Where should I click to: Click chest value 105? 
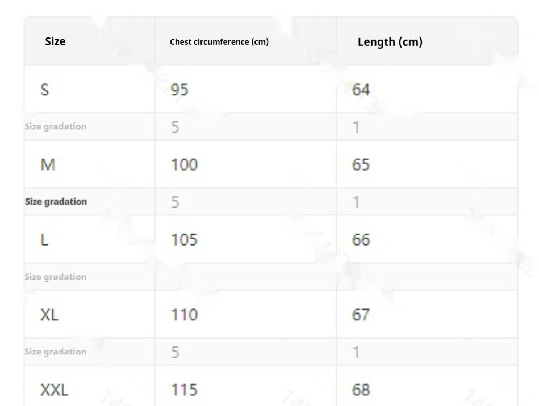click(184, 240)
